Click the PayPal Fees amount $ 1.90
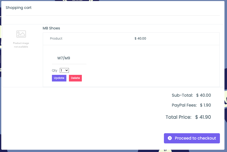The image size is (227, 152). point(205,105)
